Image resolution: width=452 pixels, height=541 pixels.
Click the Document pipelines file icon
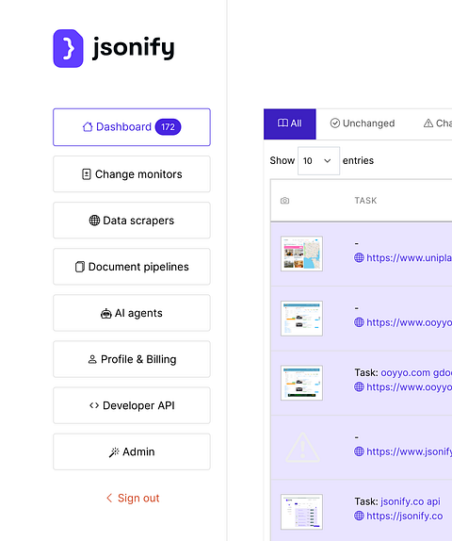pyautogui.click(x=80, y=267)
